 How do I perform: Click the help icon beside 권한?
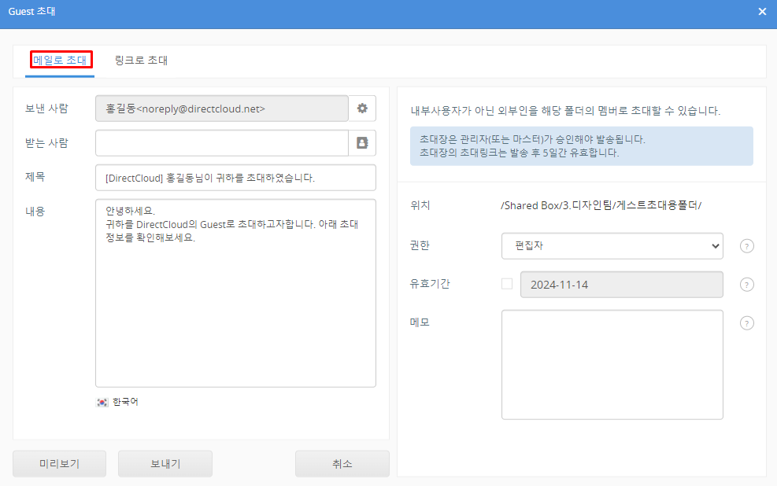pos(747,245)
